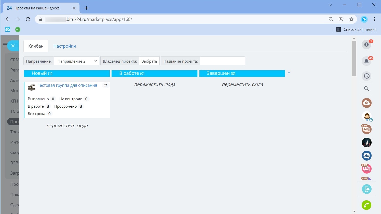Add a new kanban column with plus
381x214 pixels.
(289, 73)
